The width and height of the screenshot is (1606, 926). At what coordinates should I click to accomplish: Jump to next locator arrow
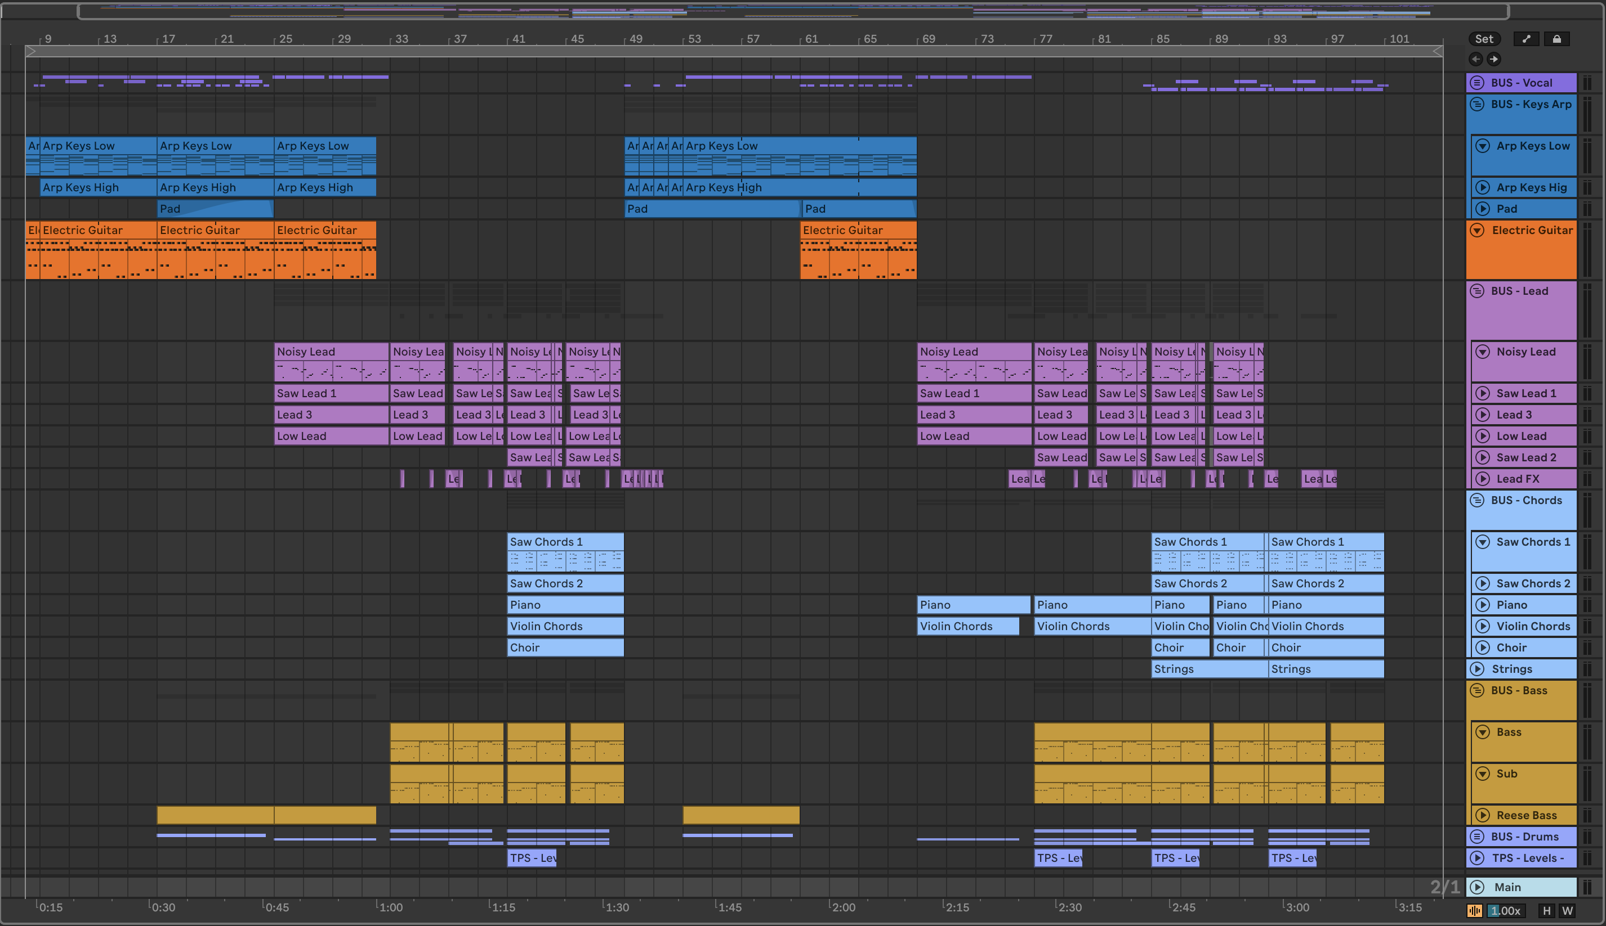1493,59
